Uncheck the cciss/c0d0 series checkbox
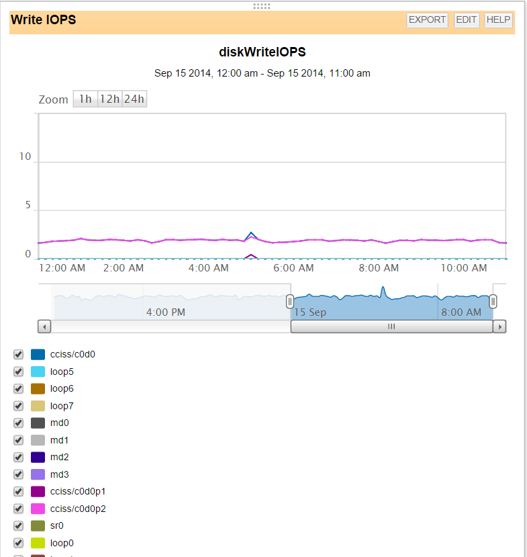 click(x=18, y=355)
